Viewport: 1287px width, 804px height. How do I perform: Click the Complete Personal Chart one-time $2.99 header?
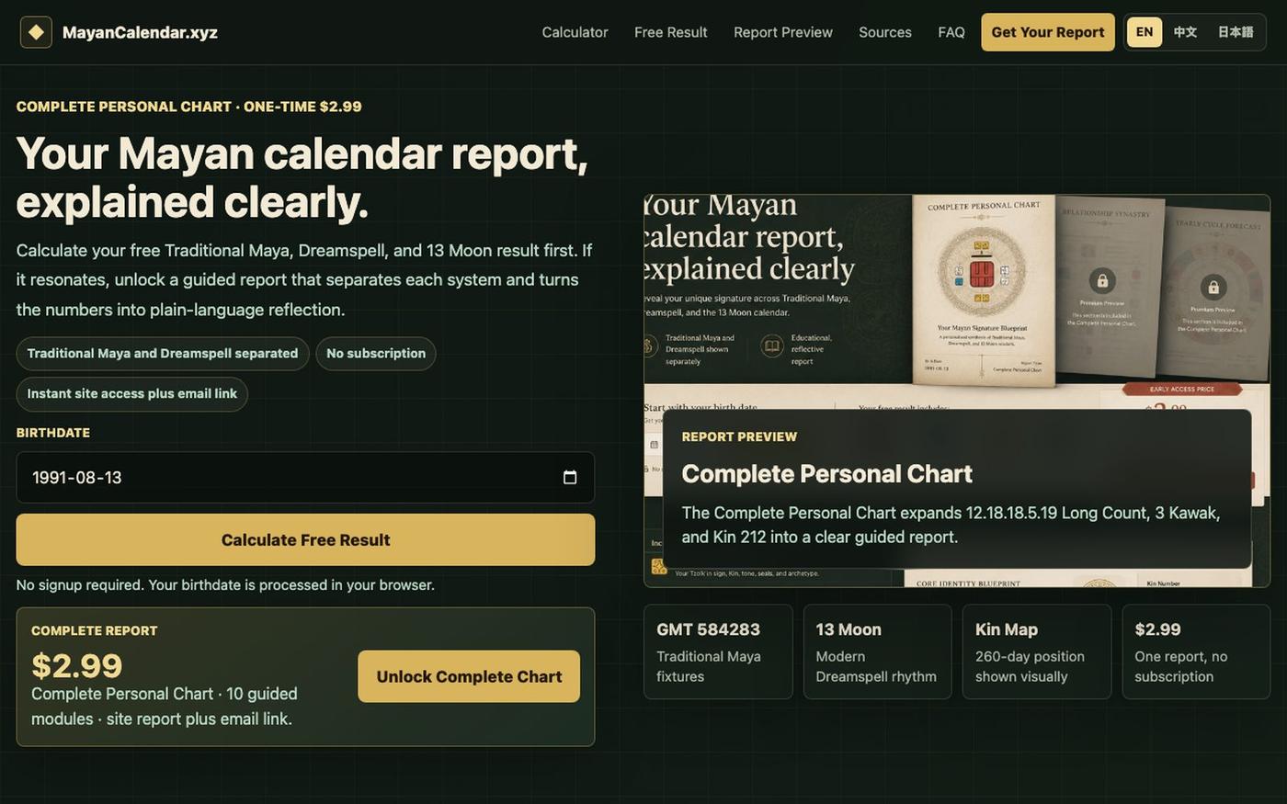[x=189, y=107]
